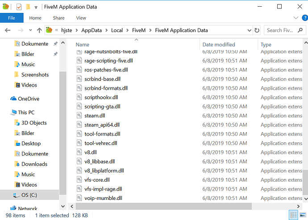308x220 pixels.
Task: Click the DLL icon of steam.dll
Action: (x=79, y=115)
